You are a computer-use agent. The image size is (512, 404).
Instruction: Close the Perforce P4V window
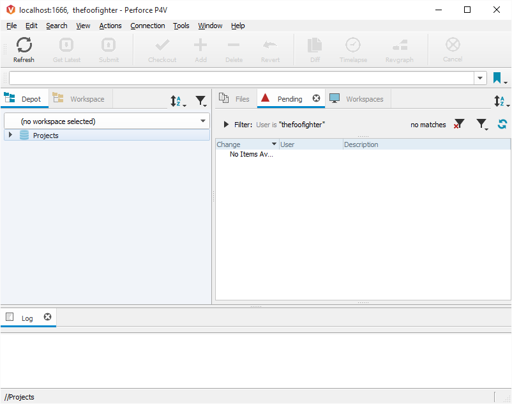coord(496,10)
